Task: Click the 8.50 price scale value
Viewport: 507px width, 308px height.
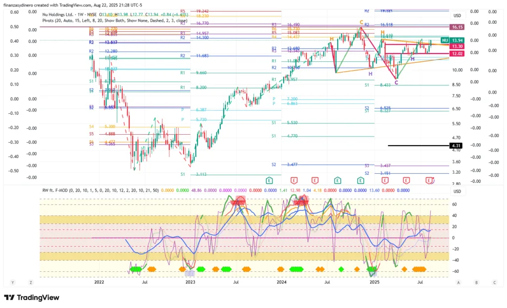Action: [456, 85]
